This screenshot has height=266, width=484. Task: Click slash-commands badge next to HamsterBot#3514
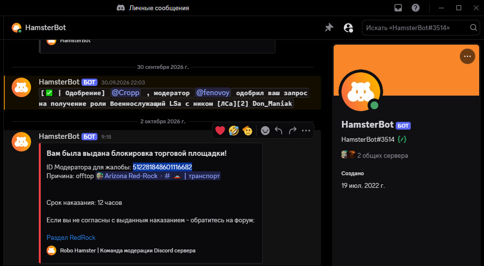tap(402, 139)
